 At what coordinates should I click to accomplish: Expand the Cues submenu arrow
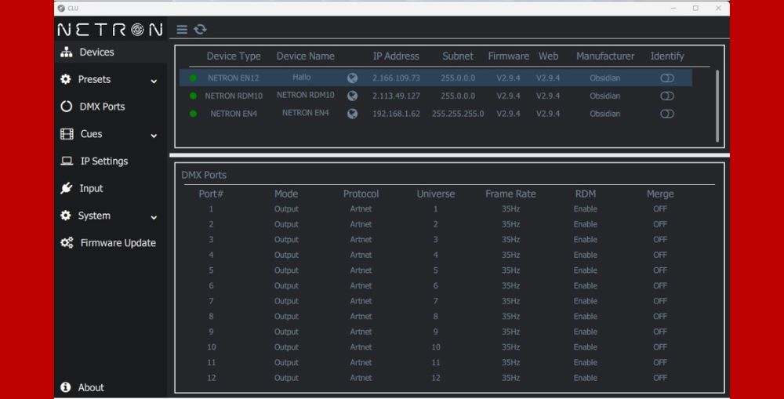[x=154, y=136]
